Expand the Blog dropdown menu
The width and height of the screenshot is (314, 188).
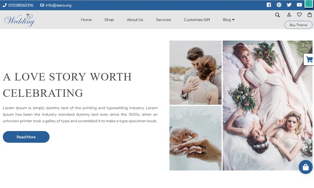coord(229,20)
